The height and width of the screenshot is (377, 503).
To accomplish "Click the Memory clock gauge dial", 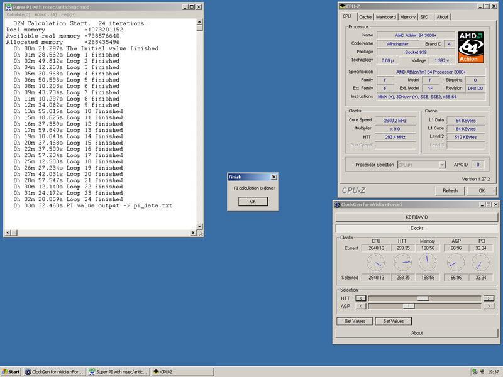I will tap(428, 263).
